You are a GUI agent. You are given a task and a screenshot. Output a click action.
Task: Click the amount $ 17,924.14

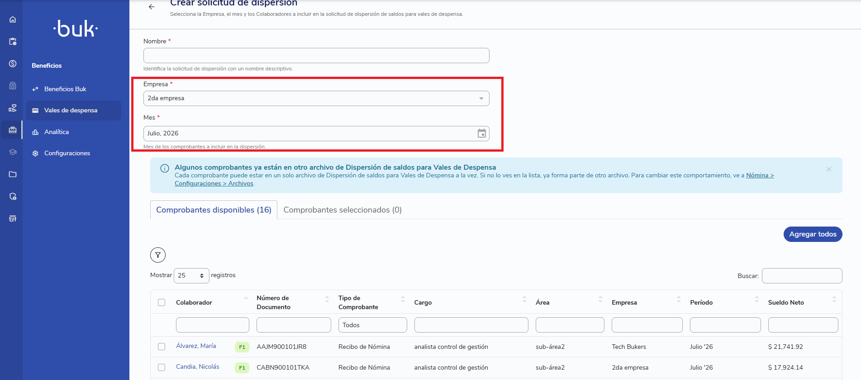coord(785,367)
